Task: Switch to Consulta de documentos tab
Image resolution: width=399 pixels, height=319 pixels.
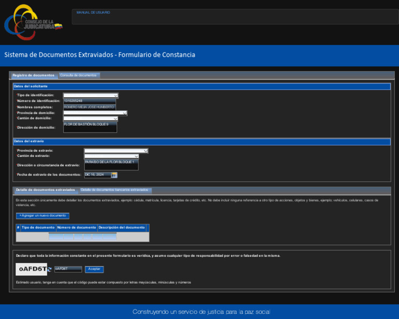Action: [78, 75]
